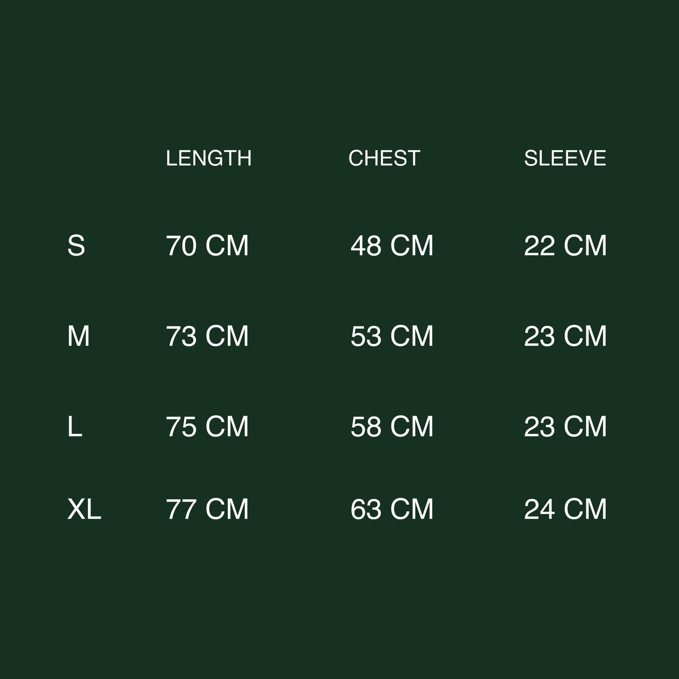Click the 48 CM chest value

[392, 246]
